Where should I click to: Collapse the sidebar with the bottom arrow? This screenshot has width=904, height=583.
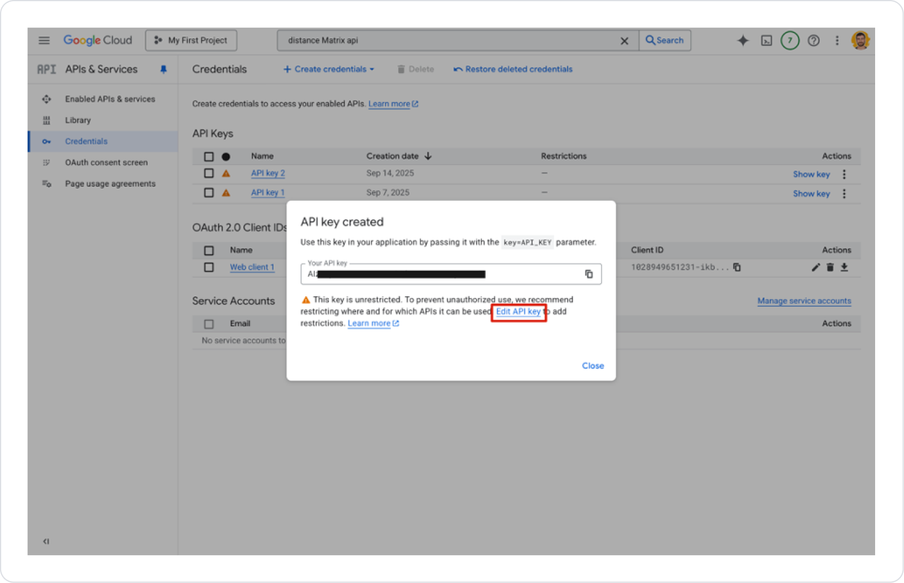coord(46,541)
